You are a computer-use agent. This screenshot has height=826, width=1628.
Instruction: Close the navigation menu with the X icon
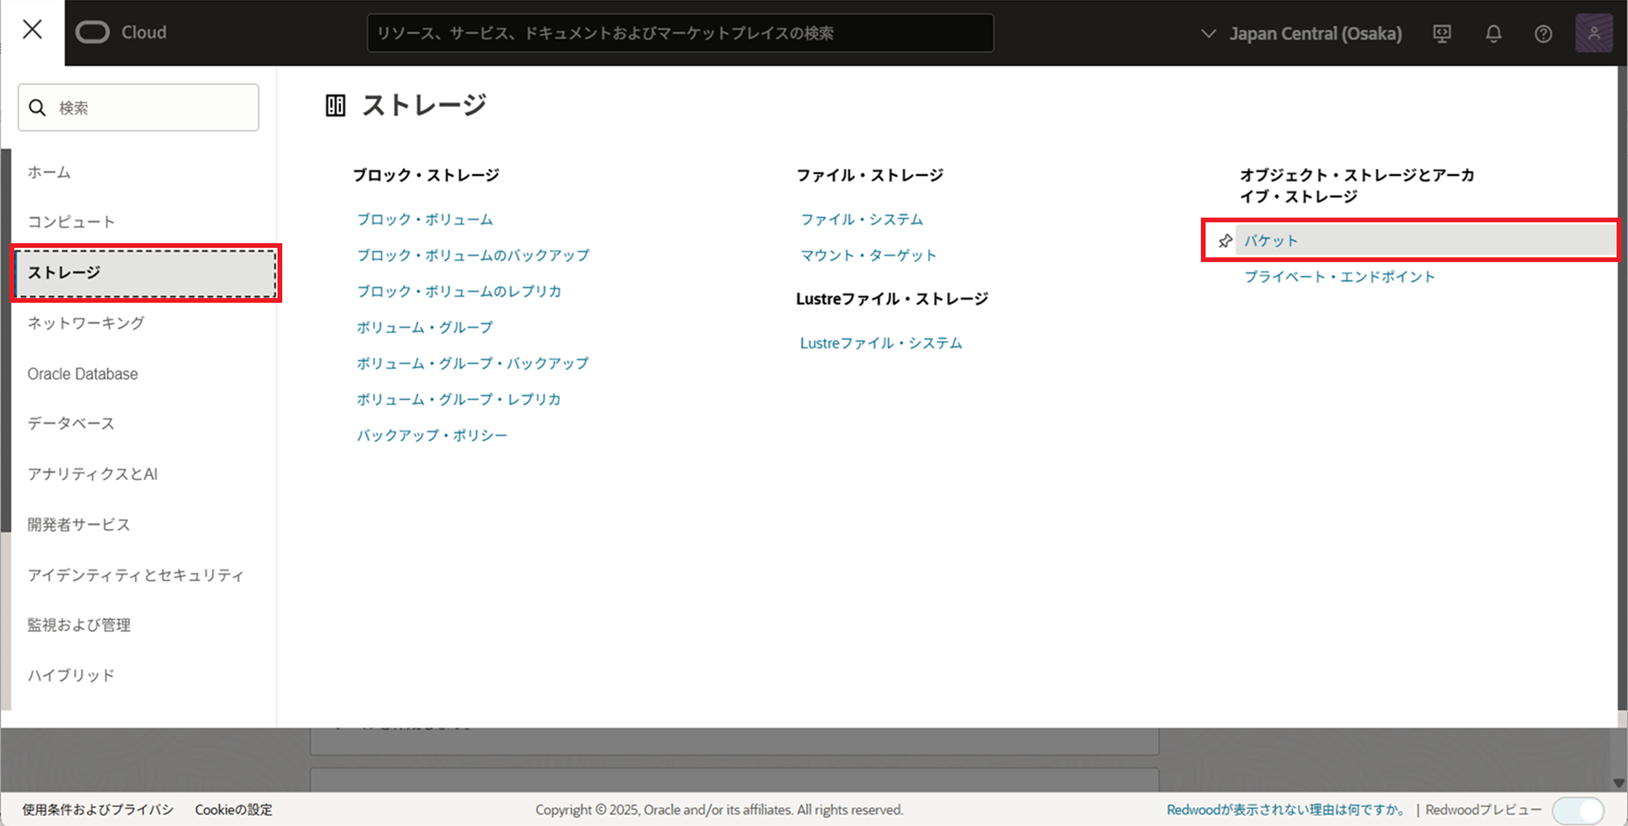tap(32, 29)
